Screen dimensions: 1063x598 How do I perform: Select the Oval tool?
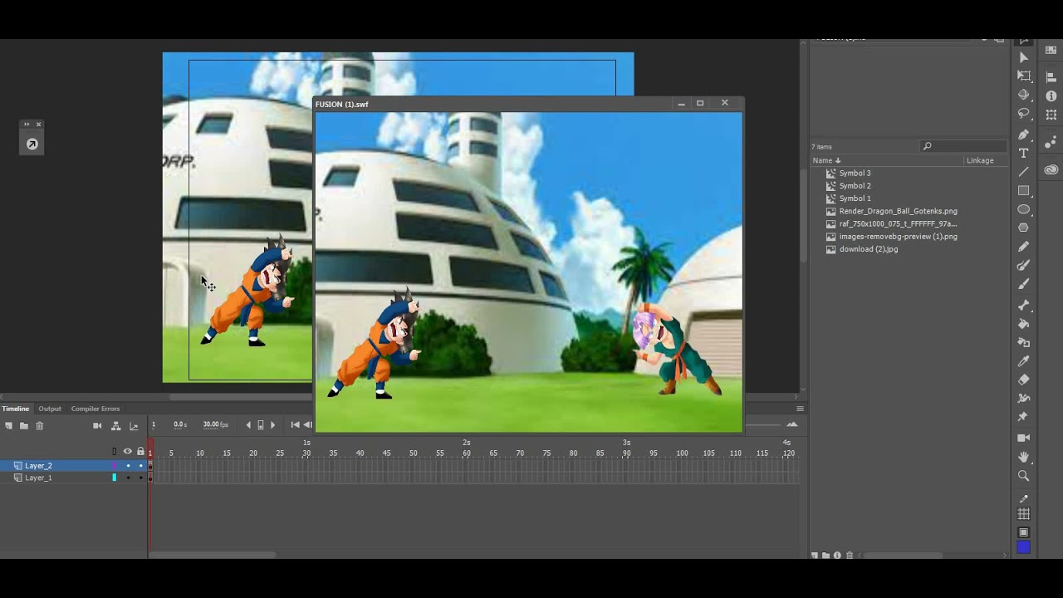(x=1024, y=209)
